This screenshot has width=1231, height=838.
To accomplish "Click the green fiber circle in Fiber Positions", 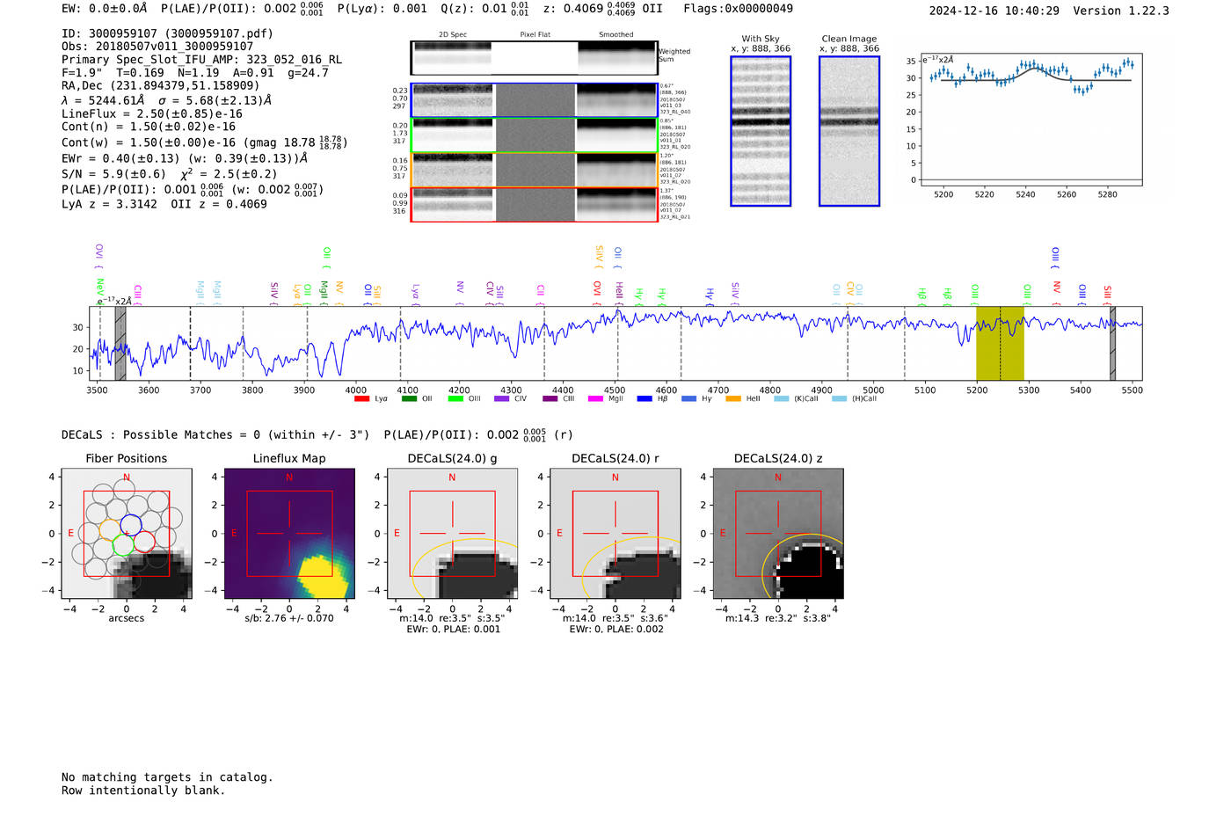I will point(123,545).
